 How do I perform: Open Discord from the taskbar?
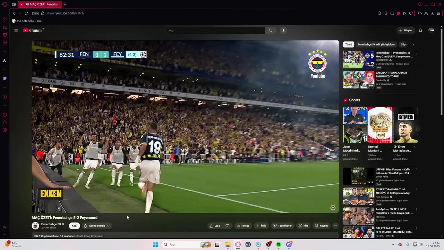tap(289, 244)
